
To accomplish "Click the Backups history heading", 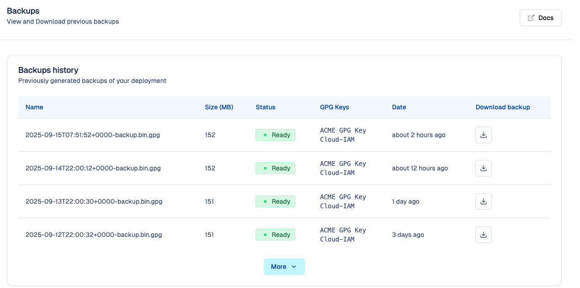I will (48, 70).
